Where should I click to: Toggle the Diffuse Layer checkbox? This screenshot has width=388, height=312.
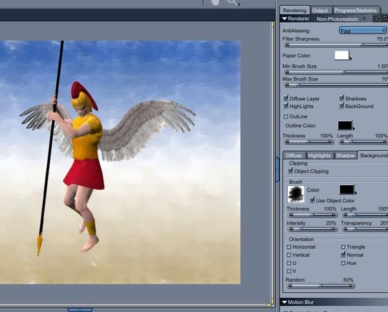[286, 98]
